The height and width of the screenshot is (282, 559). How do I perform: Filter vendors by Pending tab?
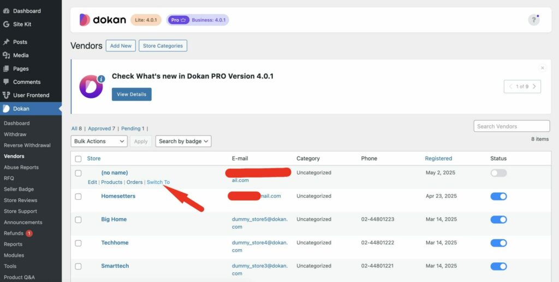pyautogui.click(x=132, y=129)
